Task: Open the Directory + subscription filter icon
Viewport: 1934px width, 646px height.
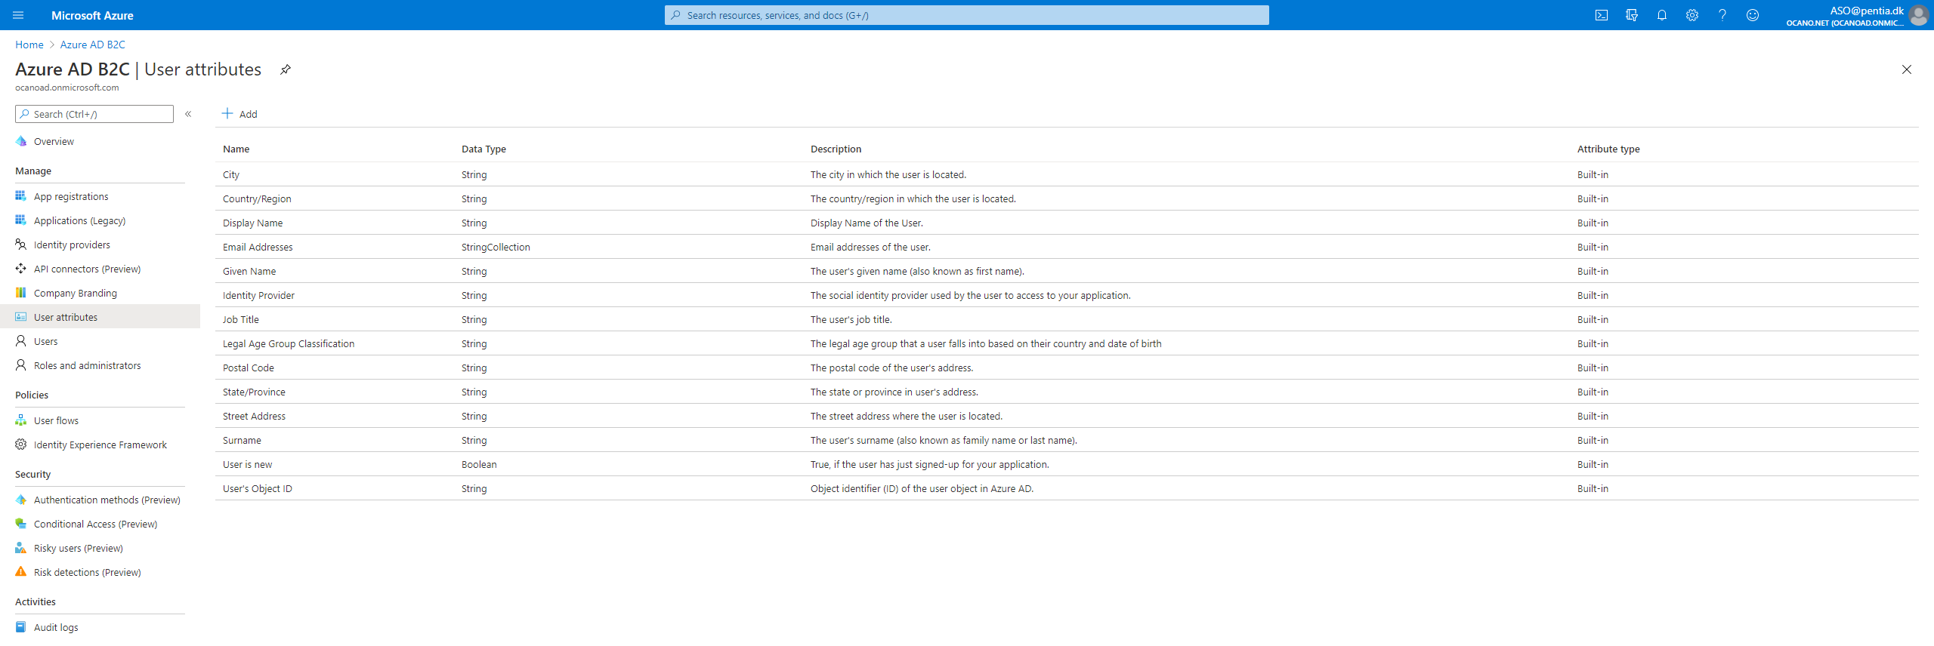Action: tap(1631, 15)
